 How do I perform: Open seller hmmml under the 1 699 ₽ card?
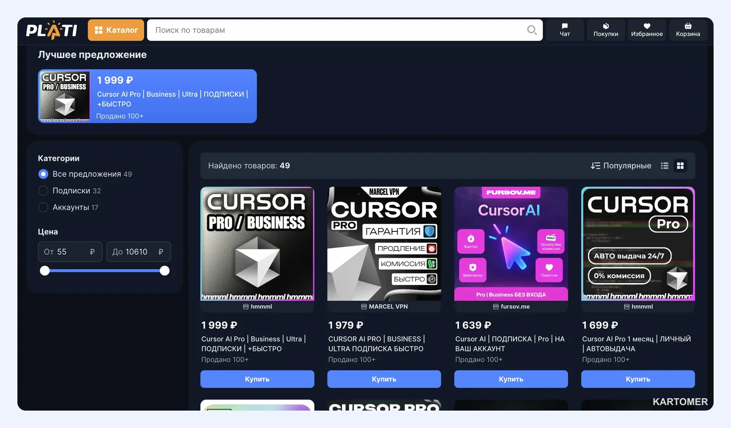(638, 307)
